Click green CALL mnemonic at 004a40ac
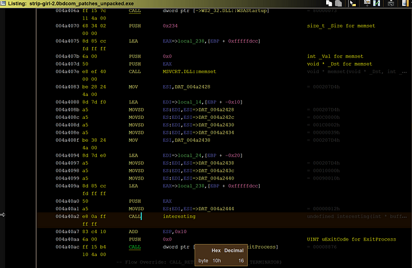Image resolution: width=412 pixels, height=268 pixels. 134,246
